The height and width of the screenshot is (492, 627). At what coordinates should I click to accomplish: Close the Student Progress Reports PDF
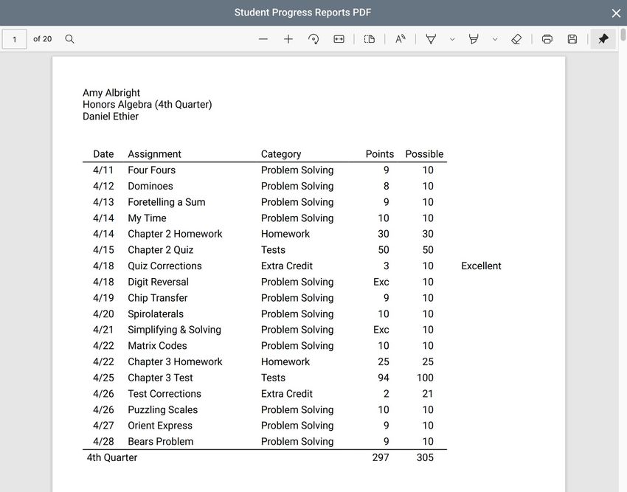616,13
